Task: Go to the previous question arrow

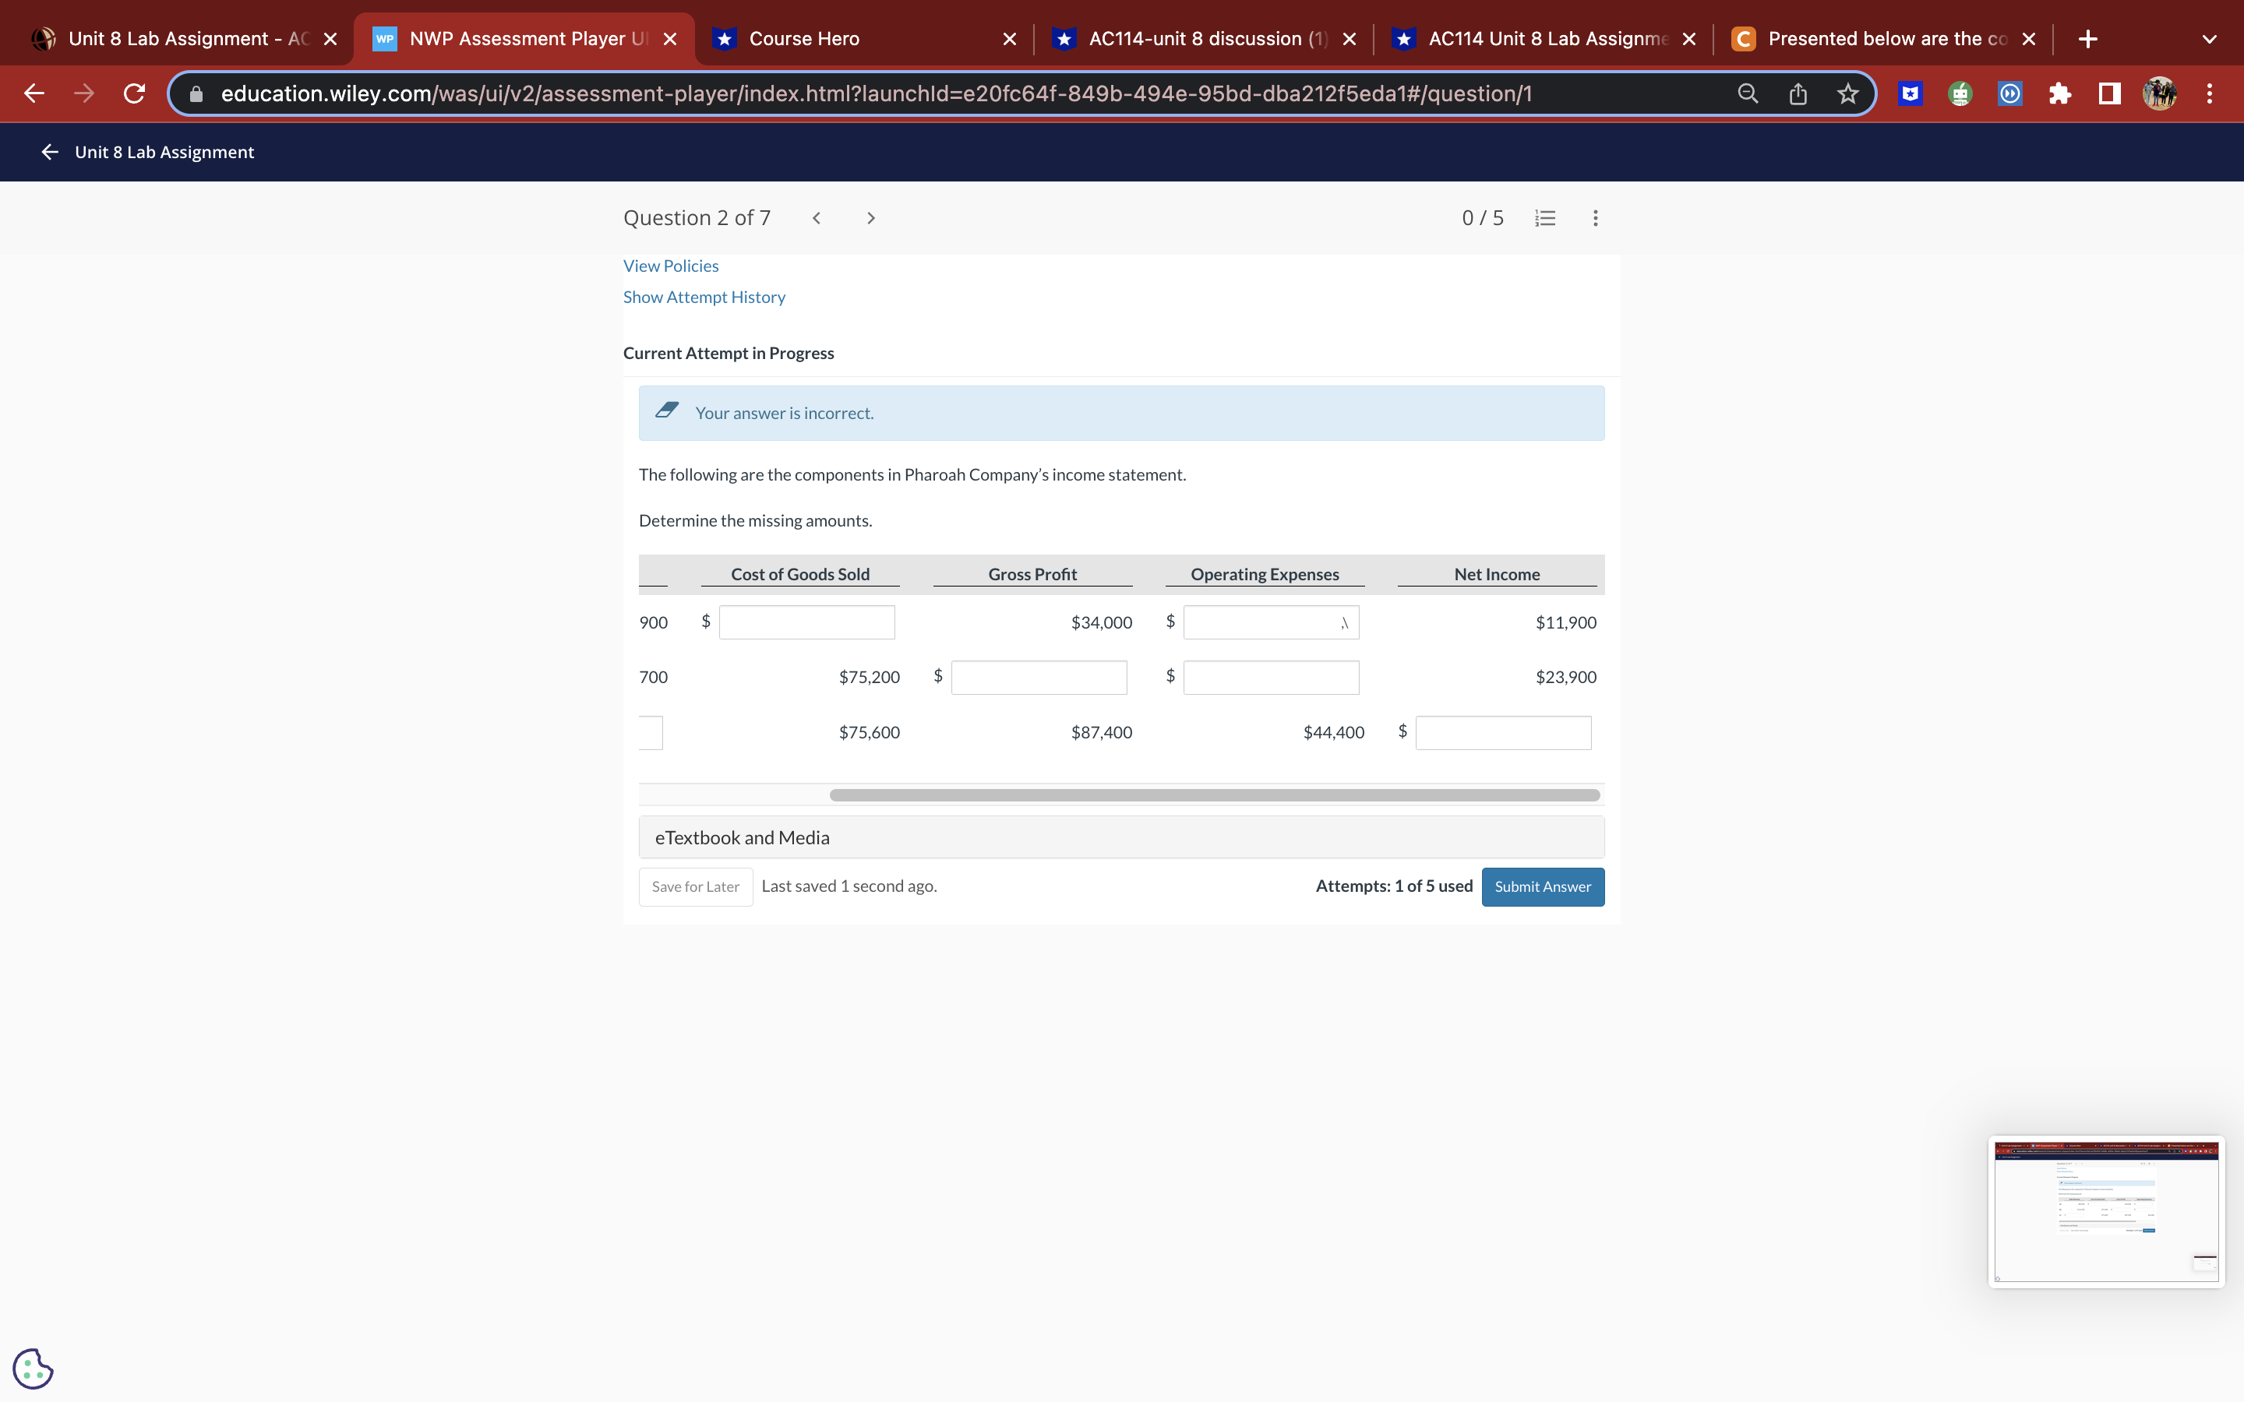Action: (816, 218)
